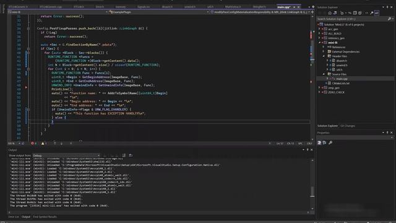Select main.cpp in Solution Explorer tree

(342, 79)
